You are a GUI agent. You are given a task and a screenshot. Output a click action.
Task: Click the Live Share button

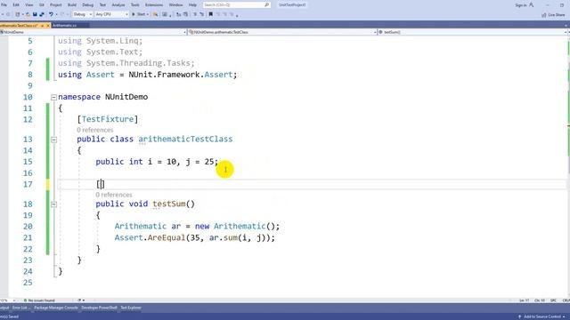coord(553,15)
